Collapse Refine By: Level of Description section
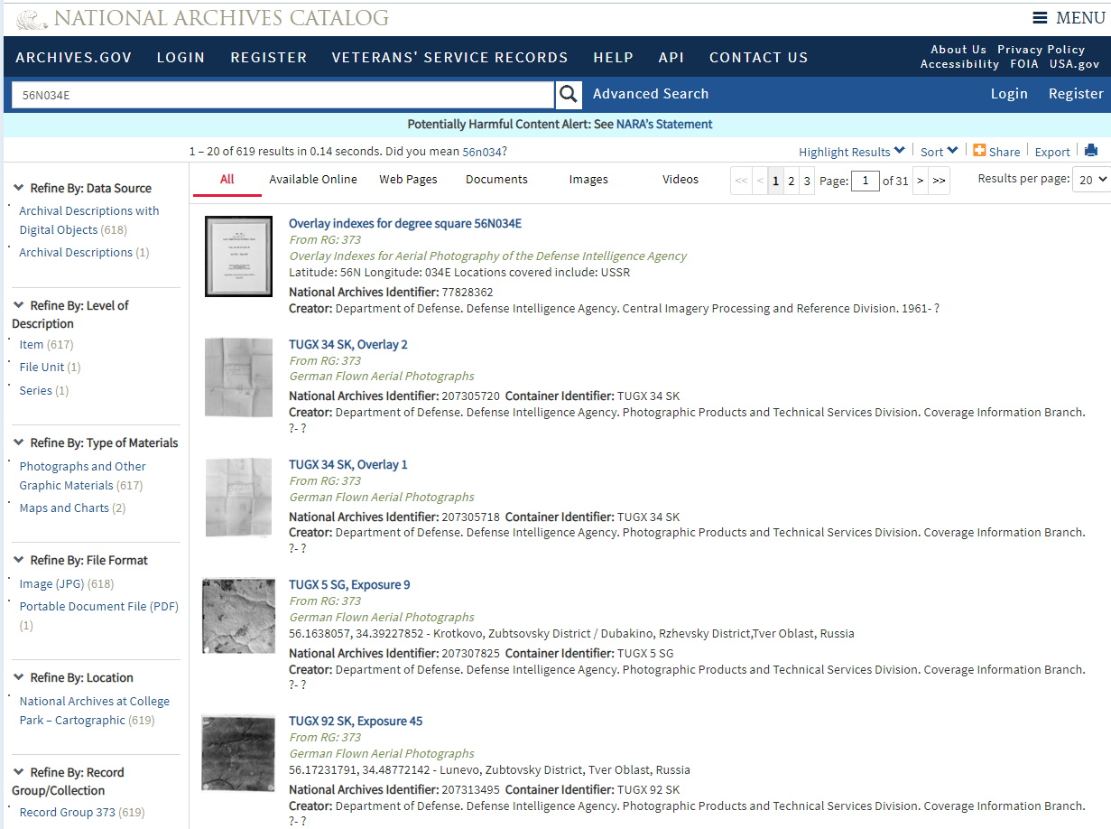The image size is (1111, 829). [19, 305]
